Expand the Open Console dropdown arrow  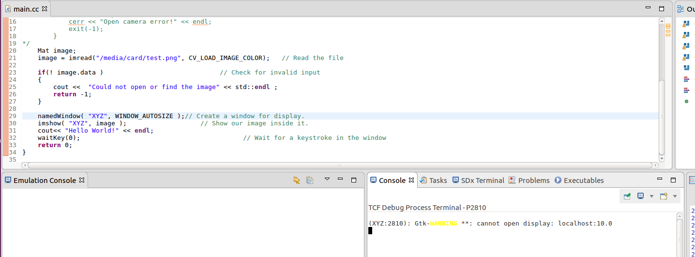[675, 196]
